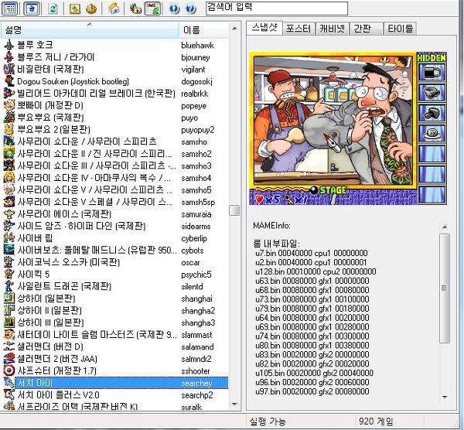Select the 사이킥 5 game icon
This screenshot has height=430, width=464.
9,275
